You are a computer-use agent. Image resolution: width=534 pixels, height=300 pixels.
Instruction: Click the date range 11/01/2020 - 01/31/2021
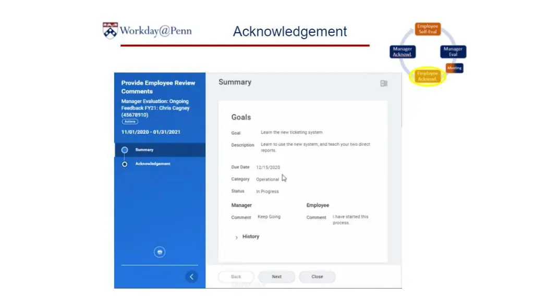pyautogui.click(x=151, y=132)
